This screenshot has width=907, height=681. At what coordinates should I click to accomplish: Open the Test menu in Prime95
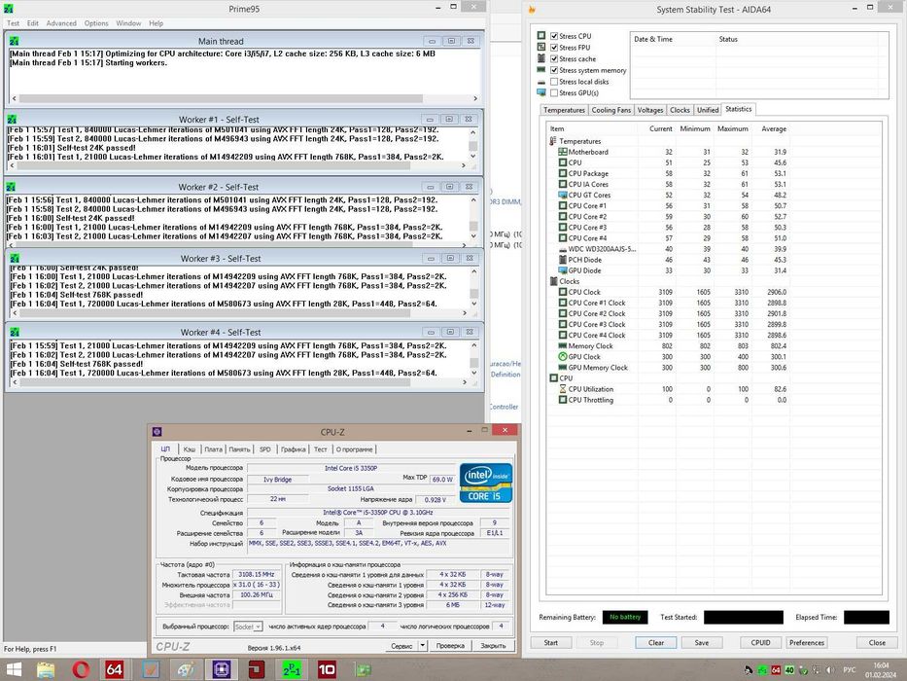pos(13,23)
